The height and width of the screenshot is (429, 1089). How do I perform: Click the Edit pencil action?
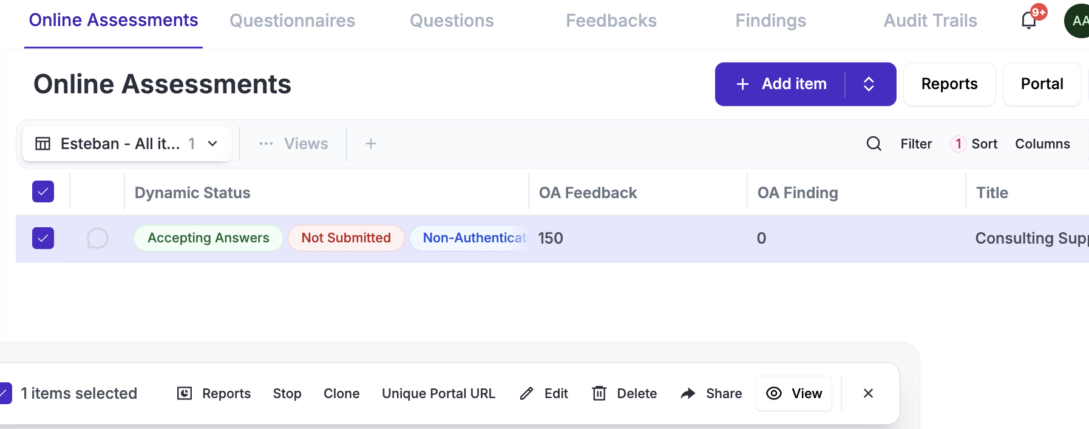pos(544,393)
